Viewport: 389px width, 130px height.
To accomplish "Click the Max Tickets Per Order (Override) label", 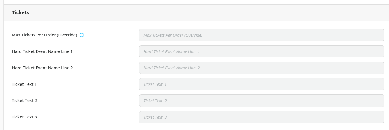I will (44, 35).
